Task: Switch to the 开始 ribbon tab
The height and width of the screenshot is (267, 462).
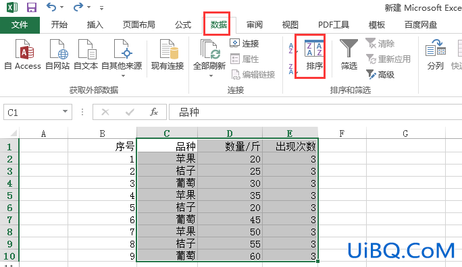Action: 59,25
